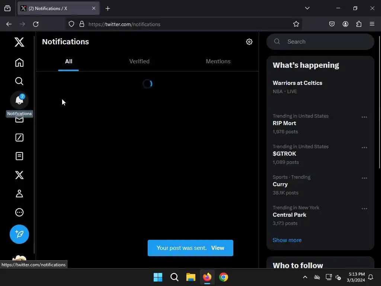Screen dimensions: 381x286
Task: Click the address bar URL
Action: pos(124,24)
